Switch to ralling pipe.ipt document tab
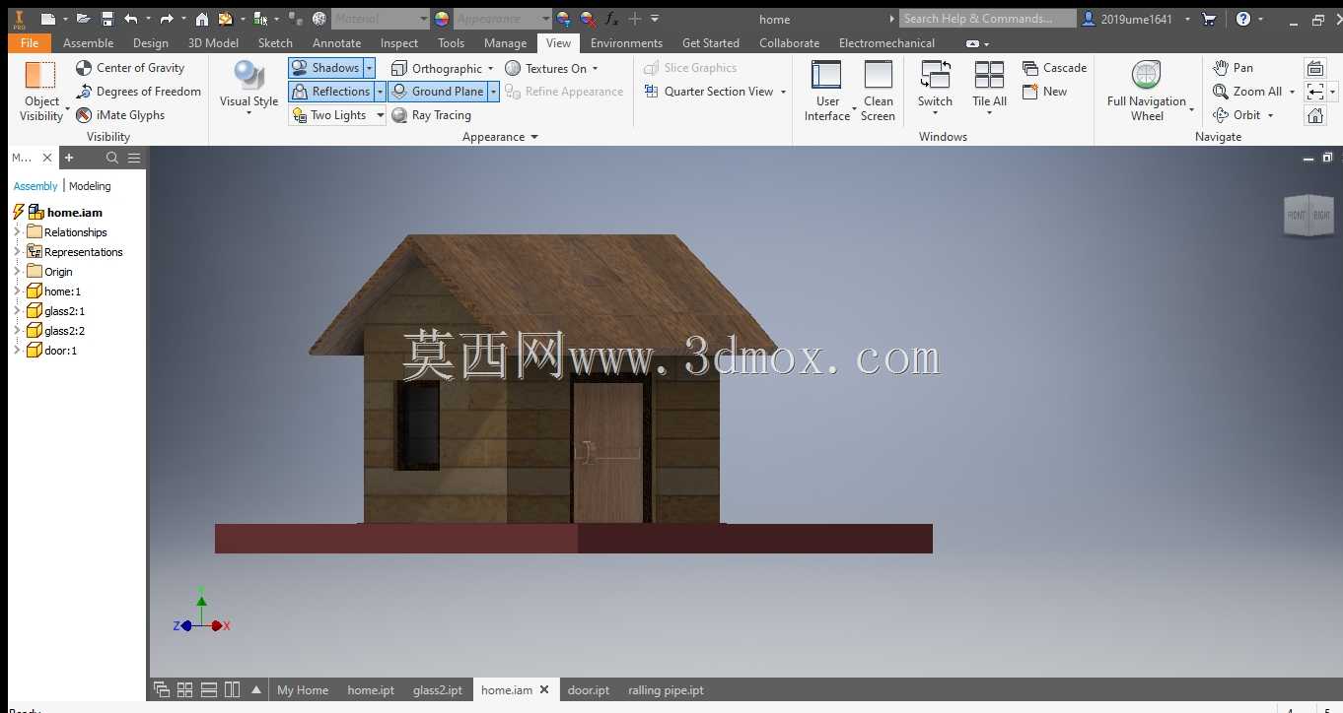The height and width of the screenshot is (713, 1343). pos(666,690)
